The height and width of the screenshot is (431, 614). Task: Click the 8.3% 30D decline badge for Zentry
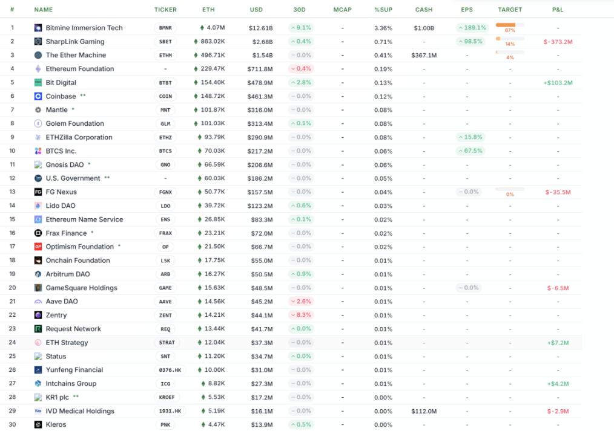coord(301,315)
